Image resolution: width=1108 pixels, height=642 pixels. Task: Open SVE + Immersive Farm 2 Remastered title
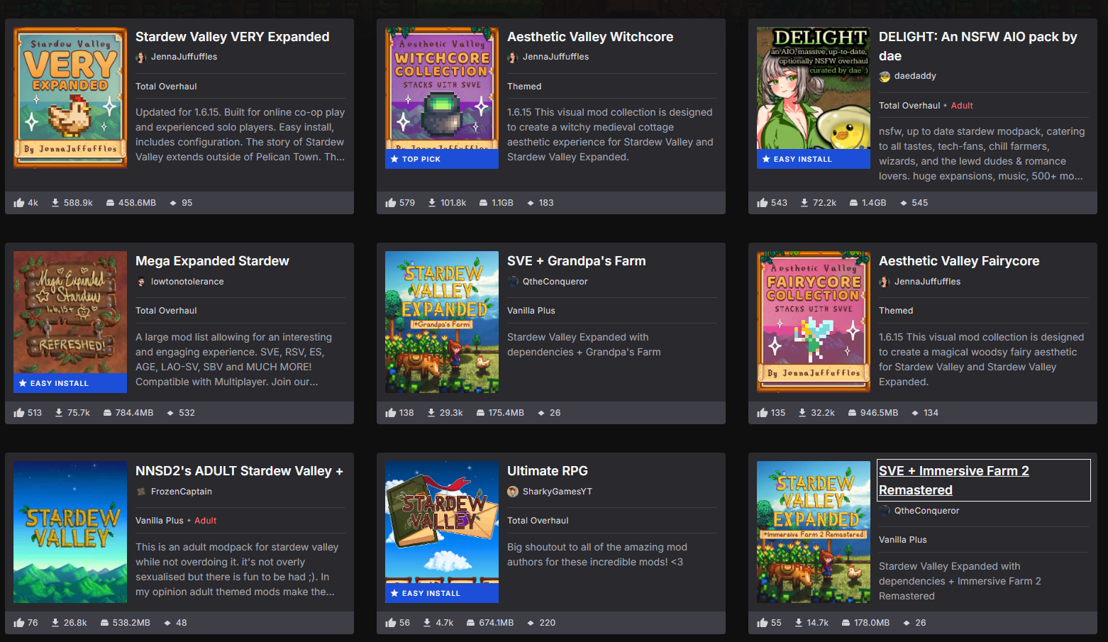click(954, 480)
